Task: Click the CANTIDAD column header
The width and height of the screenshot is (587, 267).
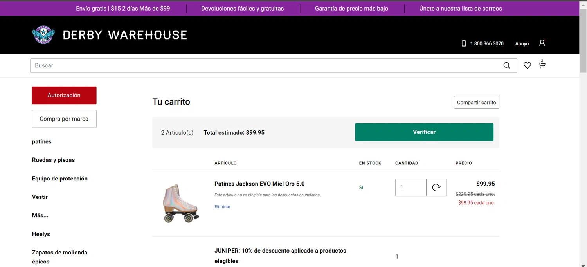Action: click(x=407, y=163)
